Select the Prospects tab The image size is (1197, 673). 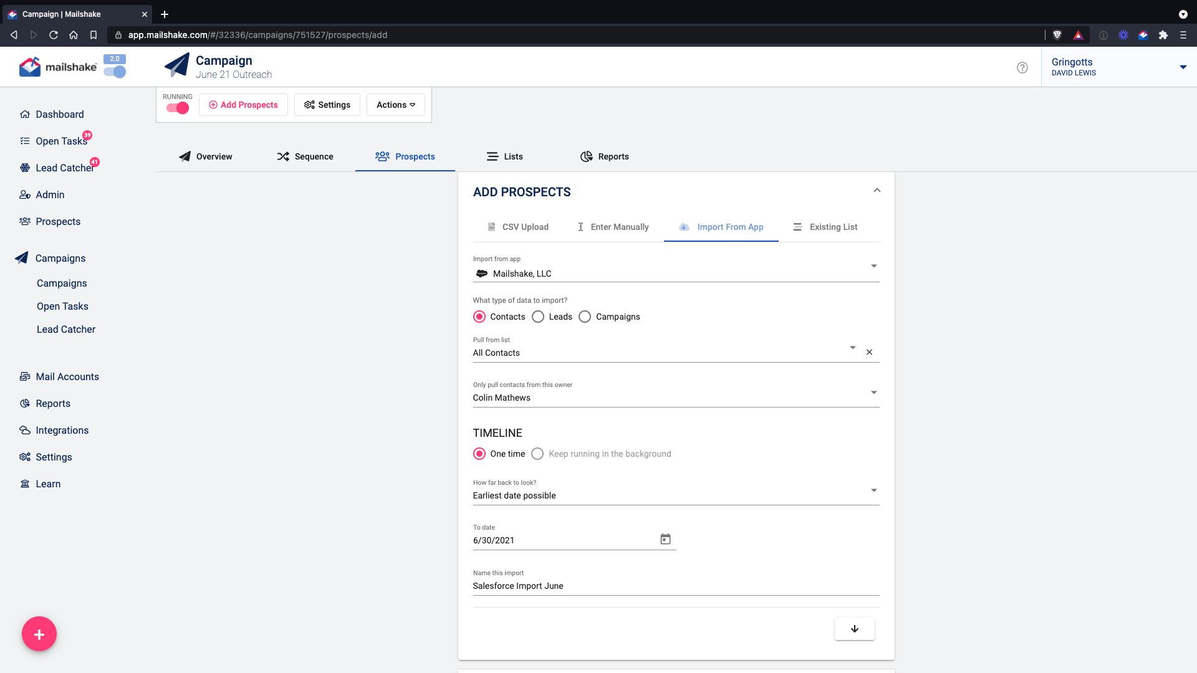pos(405,156)
